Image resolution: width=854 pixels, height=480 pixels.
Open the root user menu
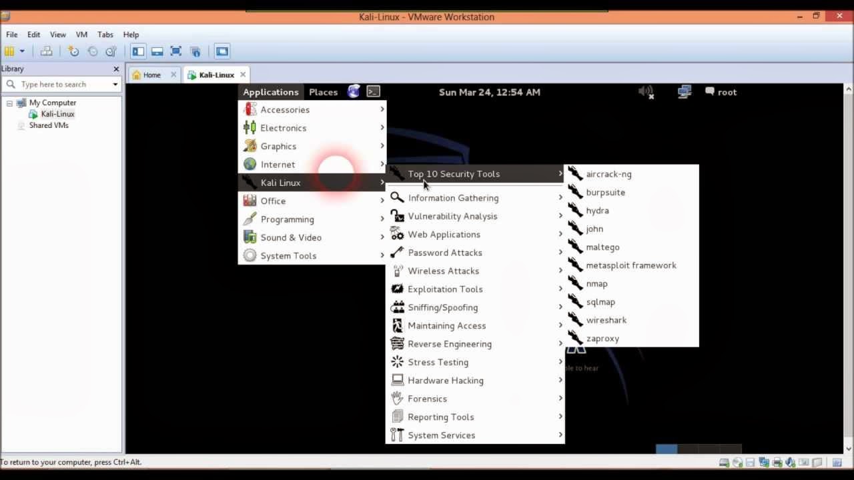(721, 92)
